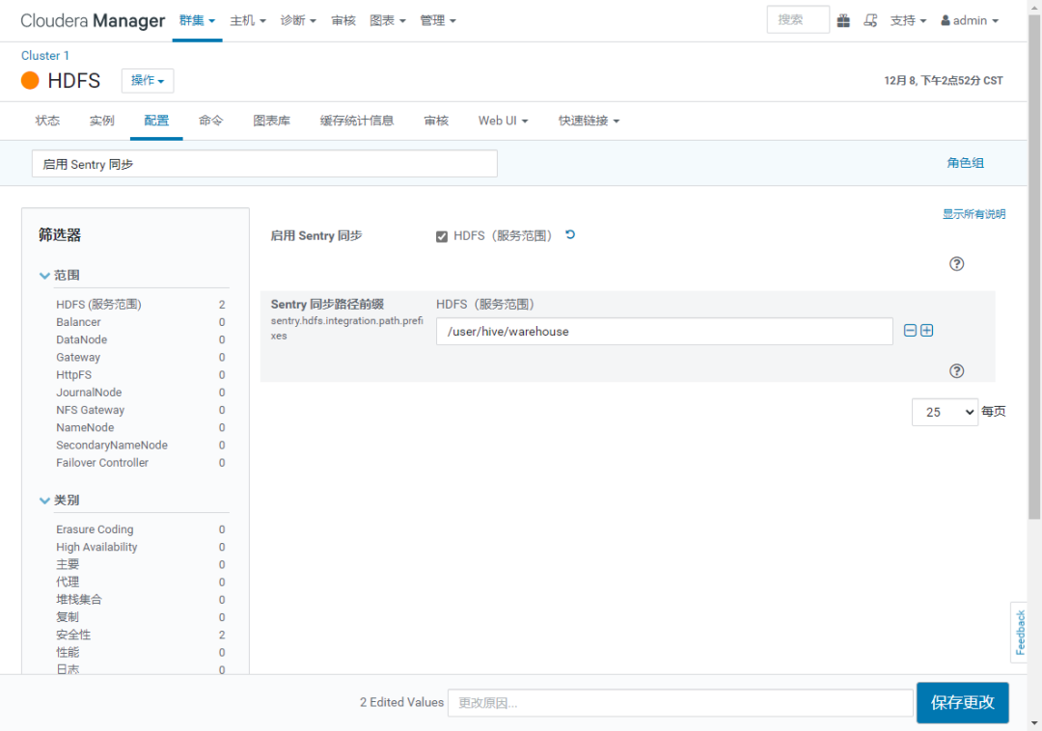The width and height of the screenshot is (1042, 731).
Task: Toggle the HDFS（服务范围）Sentry sync checkbox
Action: (441, 236)
